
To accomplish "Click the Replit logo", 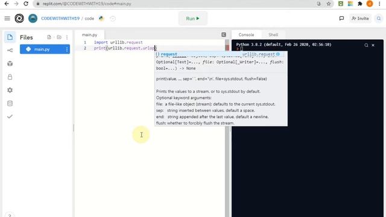I will (19, 19).
